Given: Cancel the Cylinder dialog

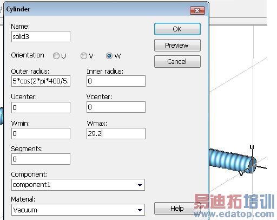Looking at the screenshot, I should pos(177,62).
